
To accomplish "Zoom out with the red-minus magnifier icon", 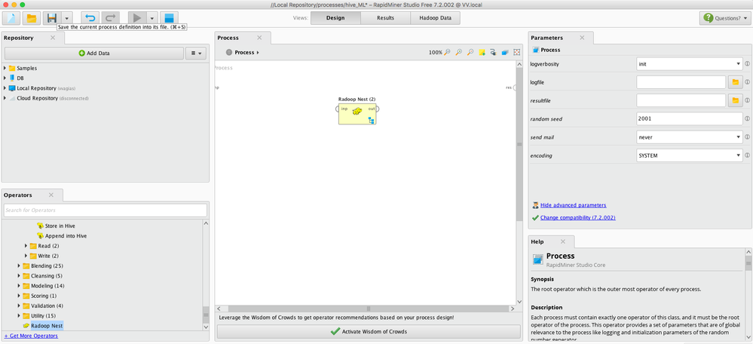I will (470, 52).
